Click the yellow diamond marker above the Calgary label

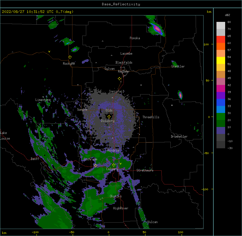coord(114,165)
